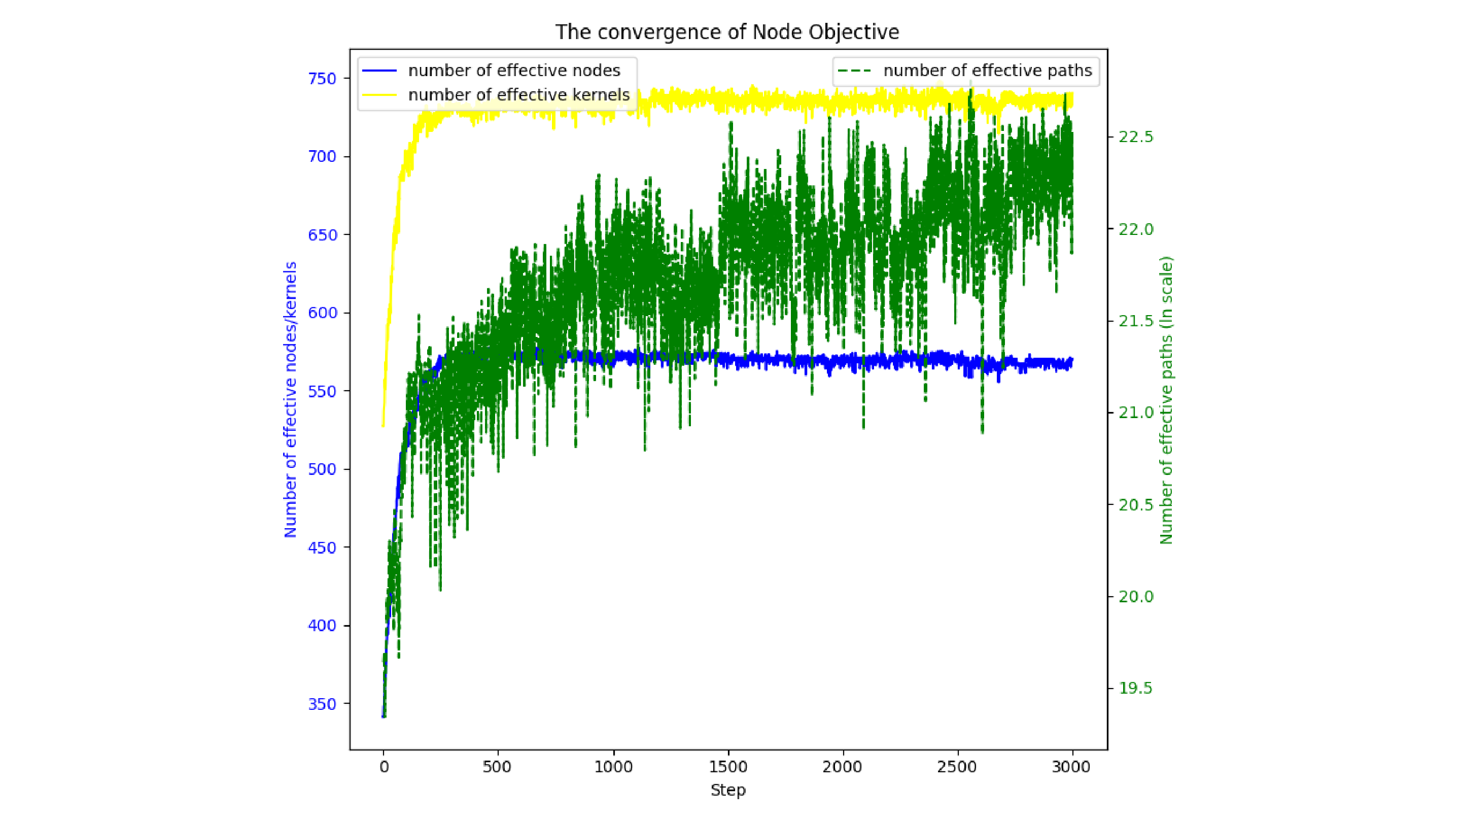This screenshot has width=1461, height=822.
Task: Select the 'number of effective nodes' legend label
Action: pos(514,71)
